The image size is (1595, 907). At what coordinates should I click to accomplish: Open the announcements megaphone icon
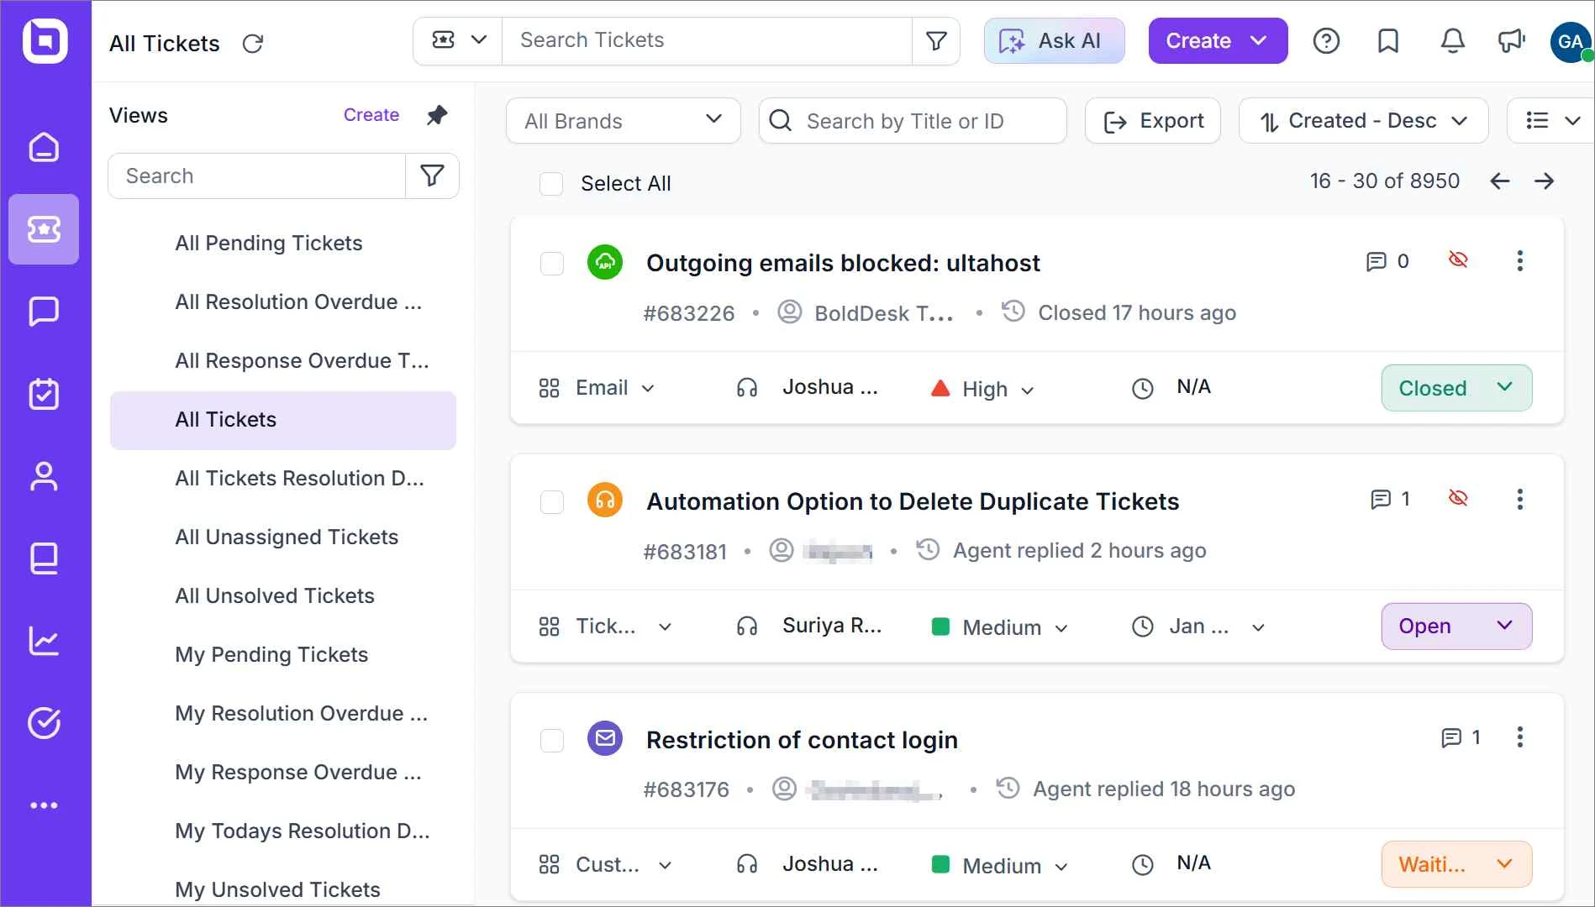tap(1511, 40)
